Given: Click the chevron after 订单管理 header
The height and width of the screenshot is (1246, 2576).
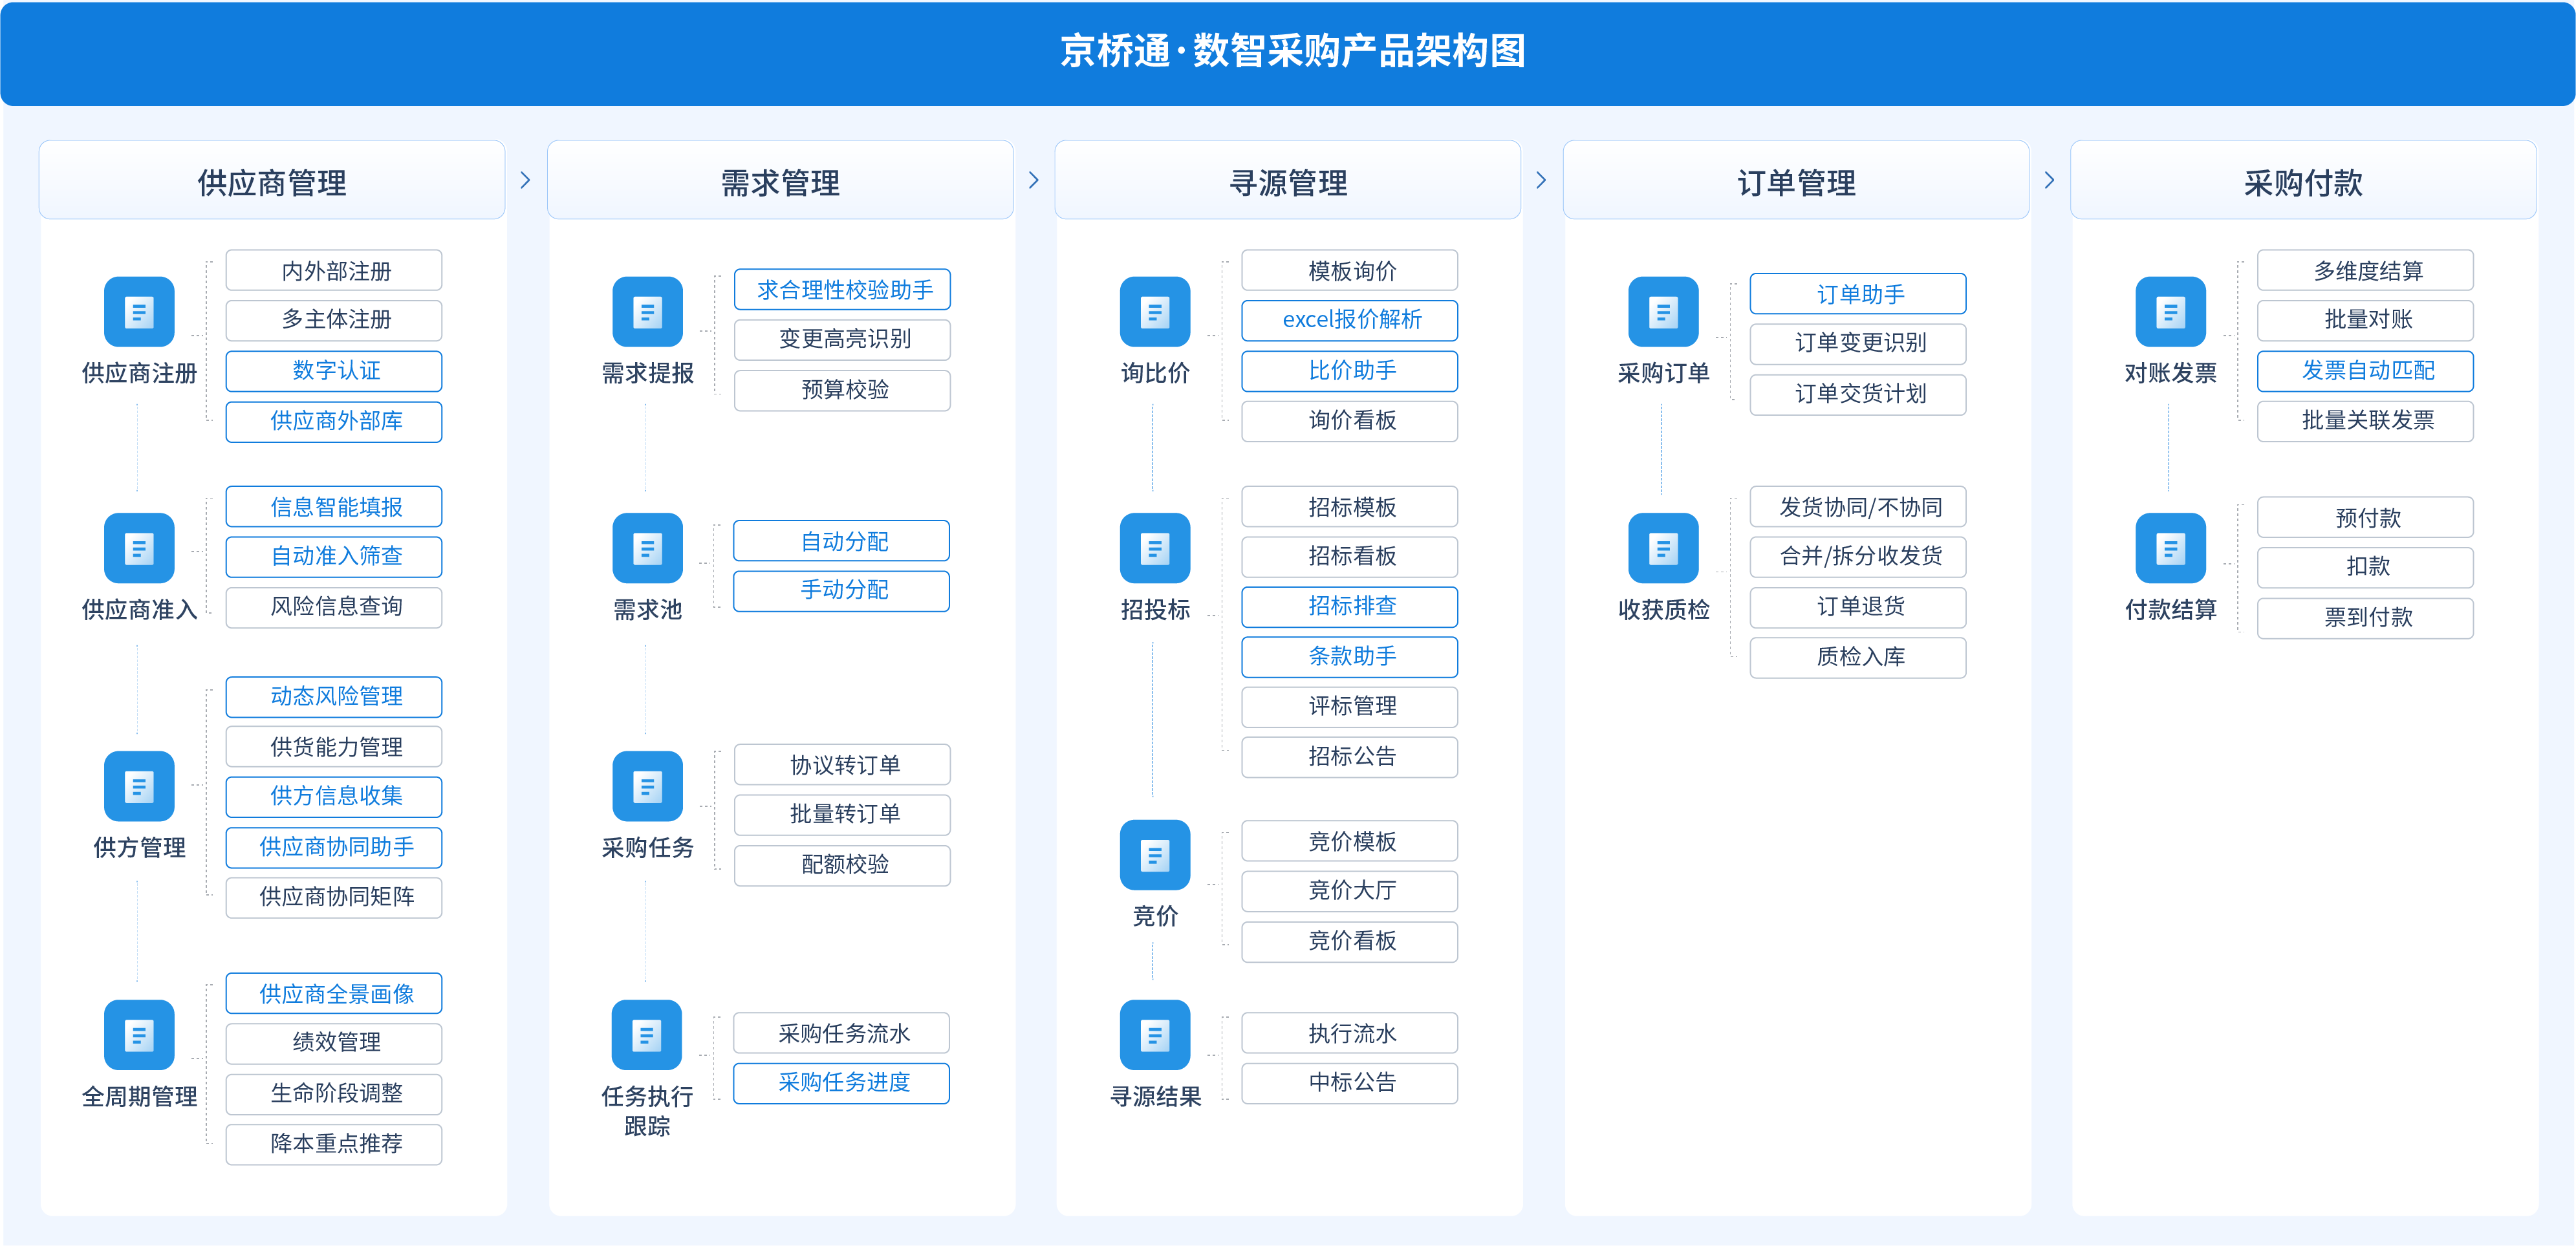Looking at the screenshot, I should click(2049, 180).
